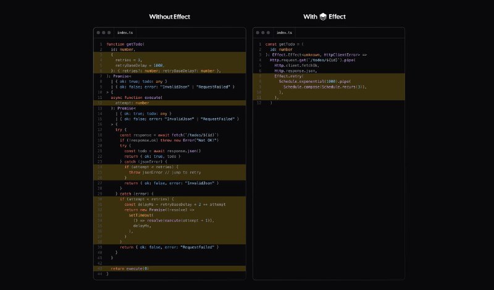The width and height of the screenshot is (494, 290).
Task: Click "} catch (jsonError) {" line
Action: (x=143, y=161)
